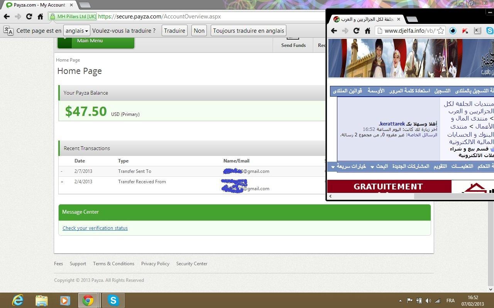Open the Terms & Conditions footer link

pos(113,264)
